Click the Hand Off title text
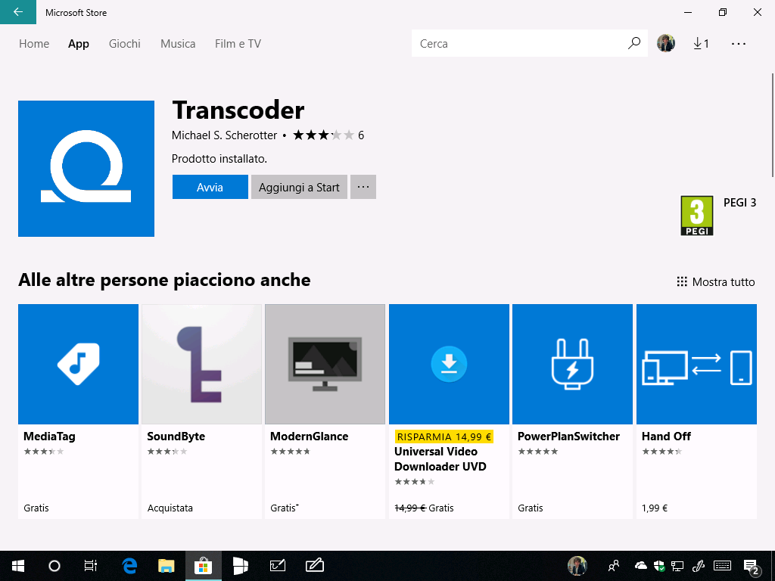 666,437
